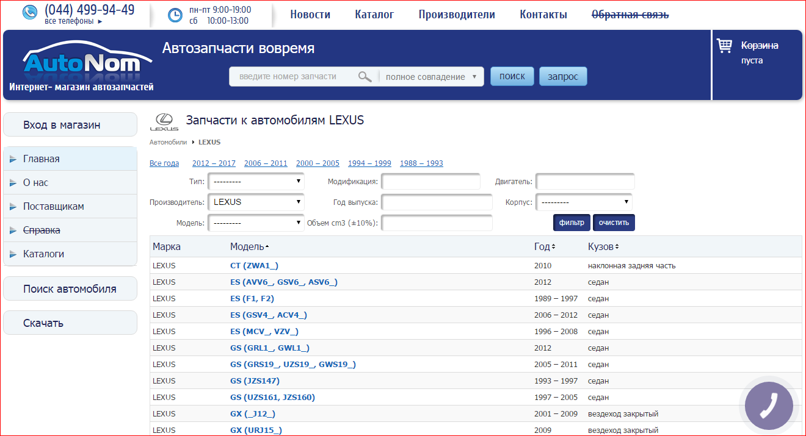Click the Год выпуска input field
Viewport: 806px width, 436px height.
point(437,202)
